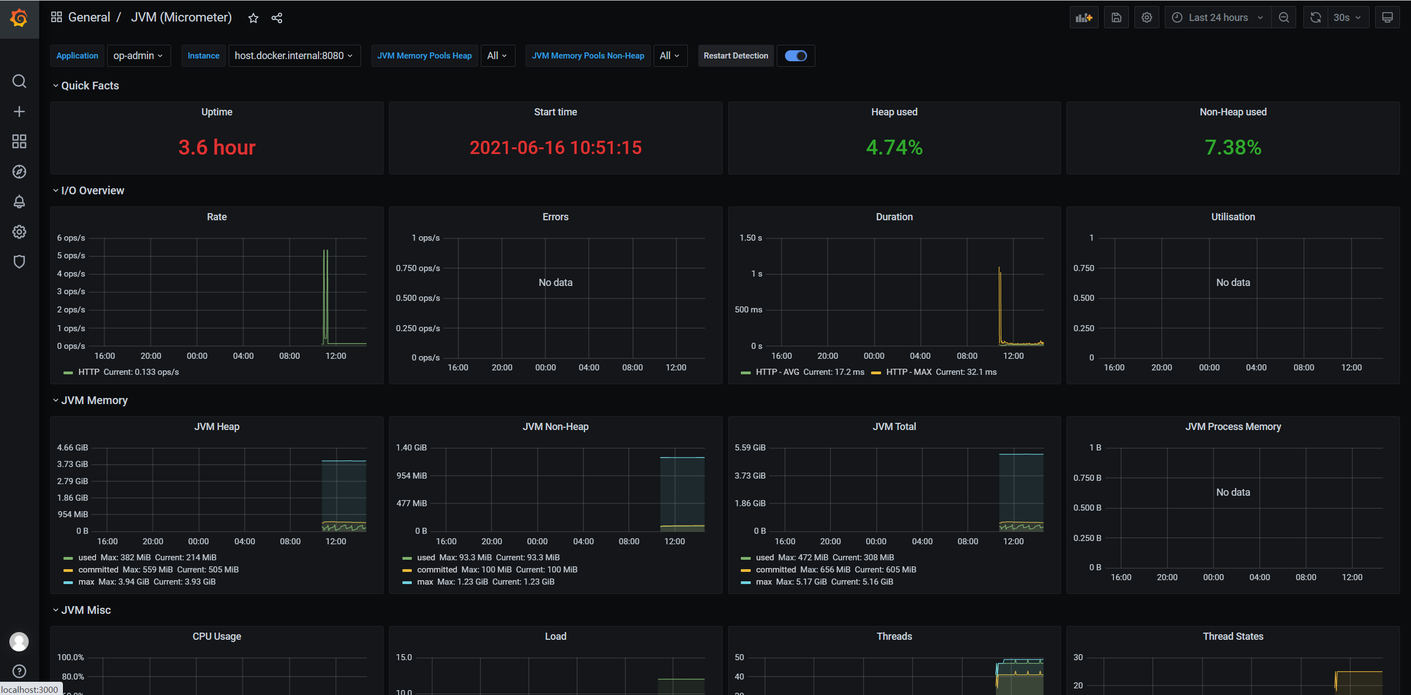This screenshot has height=695, width=1411.
Task: Toggle used series in JVM Non-Heap legend
Action: (x=426, y=558)
